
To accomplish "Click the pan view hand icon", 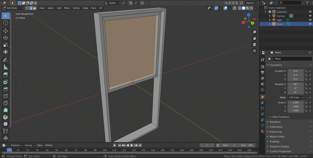I will pos(254,38).
